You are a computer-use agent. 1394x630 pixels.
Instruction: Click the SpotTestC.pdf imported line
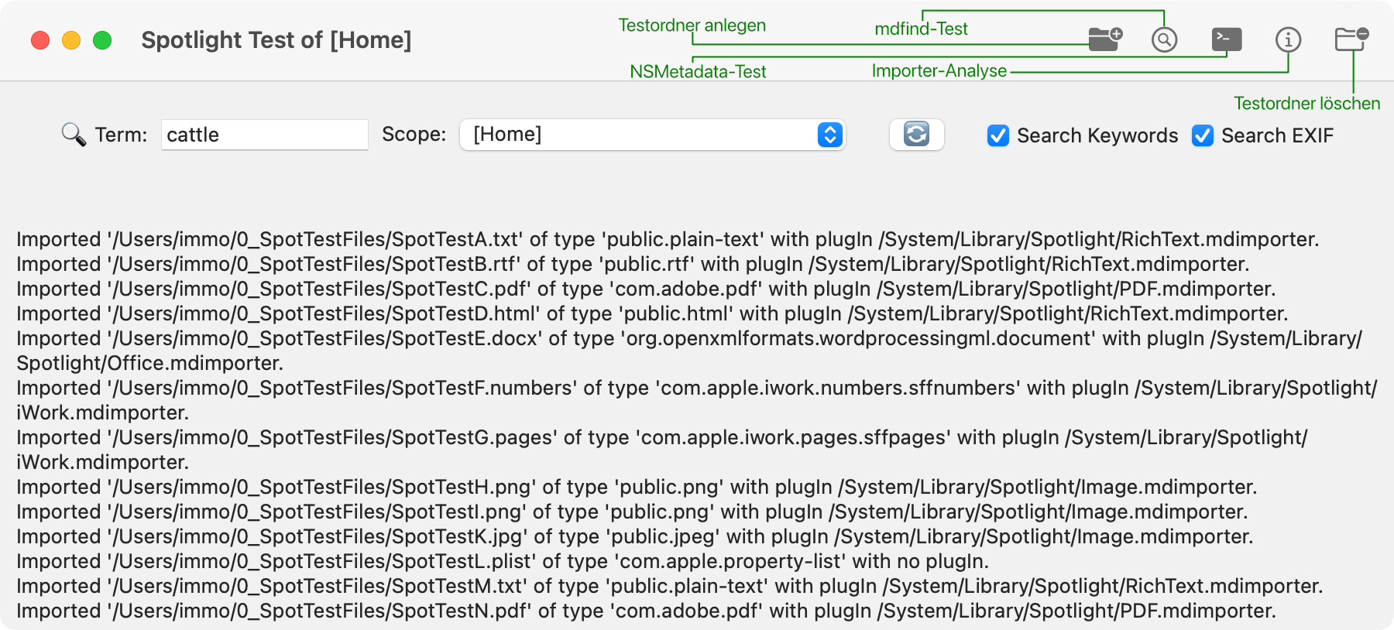[646, 289]
